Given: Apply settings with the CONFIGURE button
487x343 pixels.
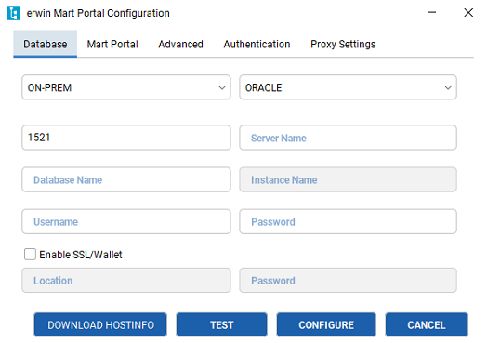Looking at the screenshot, I should [x=326, y=324].
